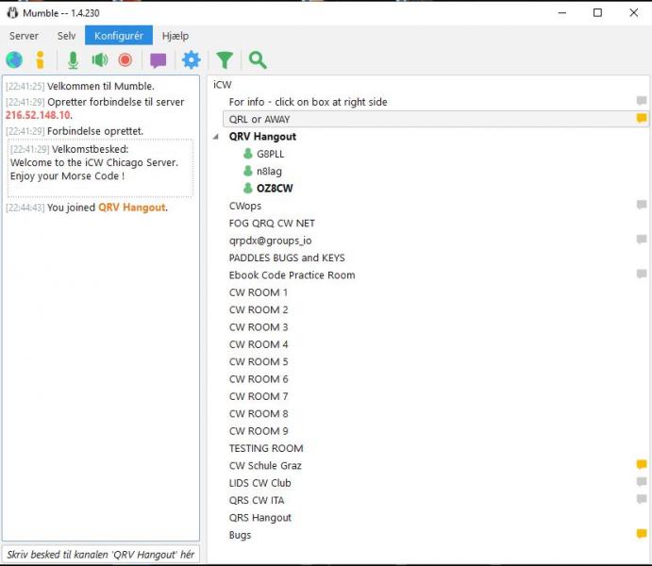Select CW Schule Graz channel

point(265,465)
